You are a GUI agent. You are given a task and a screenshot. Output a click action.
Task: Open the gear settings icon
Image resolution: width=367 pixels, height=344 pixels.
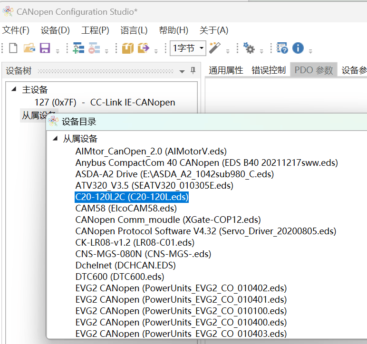[x=249, y=48]
